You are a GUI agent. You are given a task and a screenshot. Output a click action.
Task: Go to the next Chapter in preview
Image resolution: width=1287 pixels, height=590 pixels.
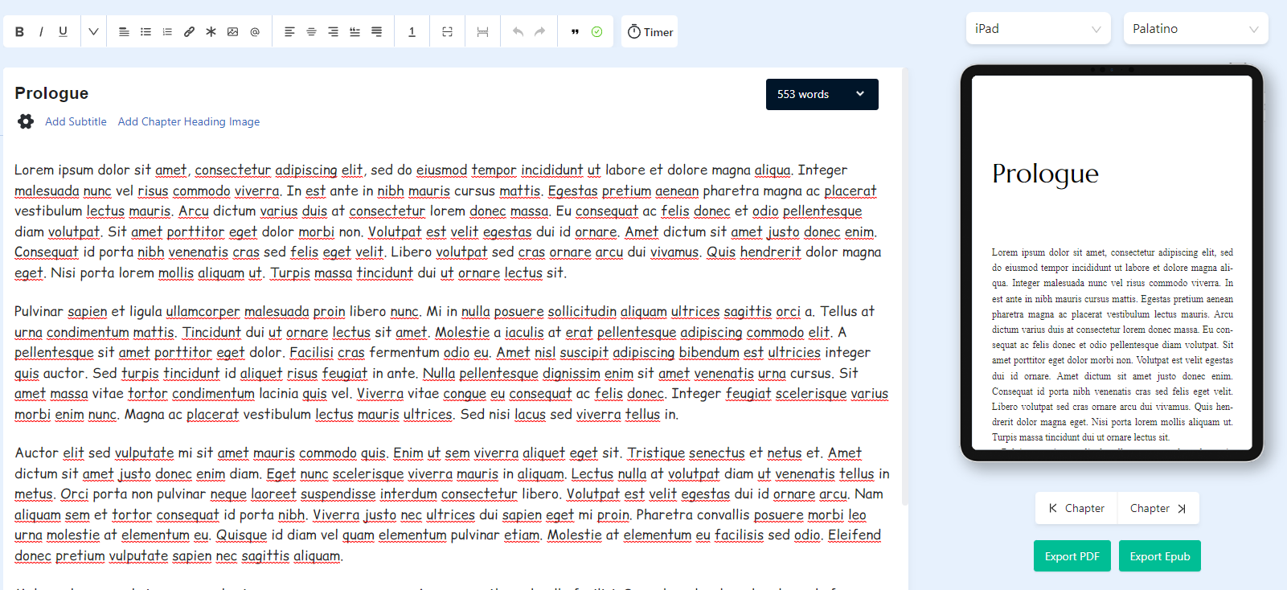tap(1158, 508)
